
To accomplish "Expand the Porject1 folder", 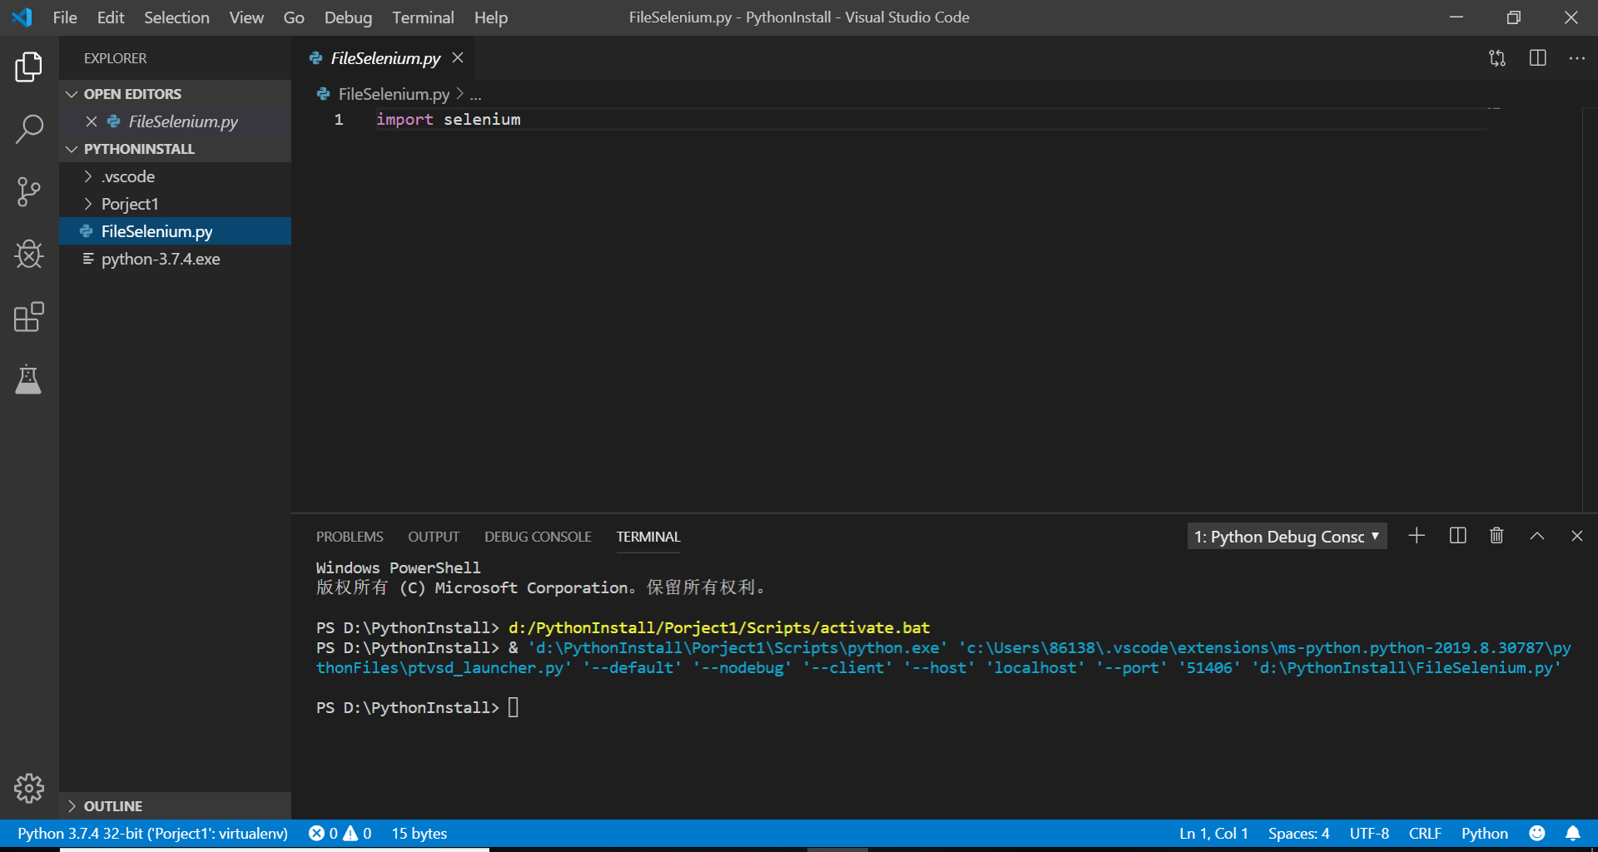I will [88, 204].
